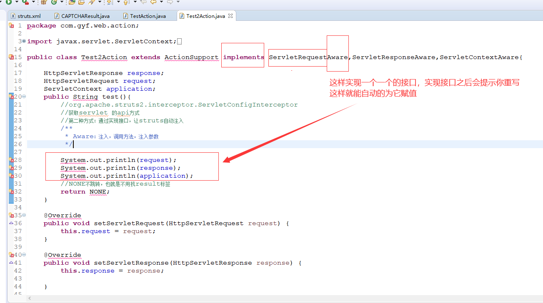Click the error marker on line 15
The height and width of the screenshot is (303, 543).
[x=12, y=57]
